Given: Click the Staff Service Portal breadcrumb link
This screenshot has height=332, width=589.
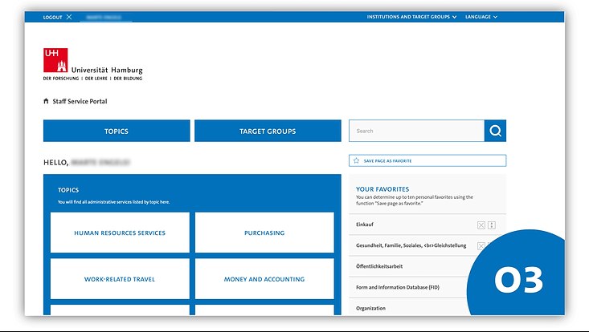Looking at the screenshot, I should (x=80, y=102).
